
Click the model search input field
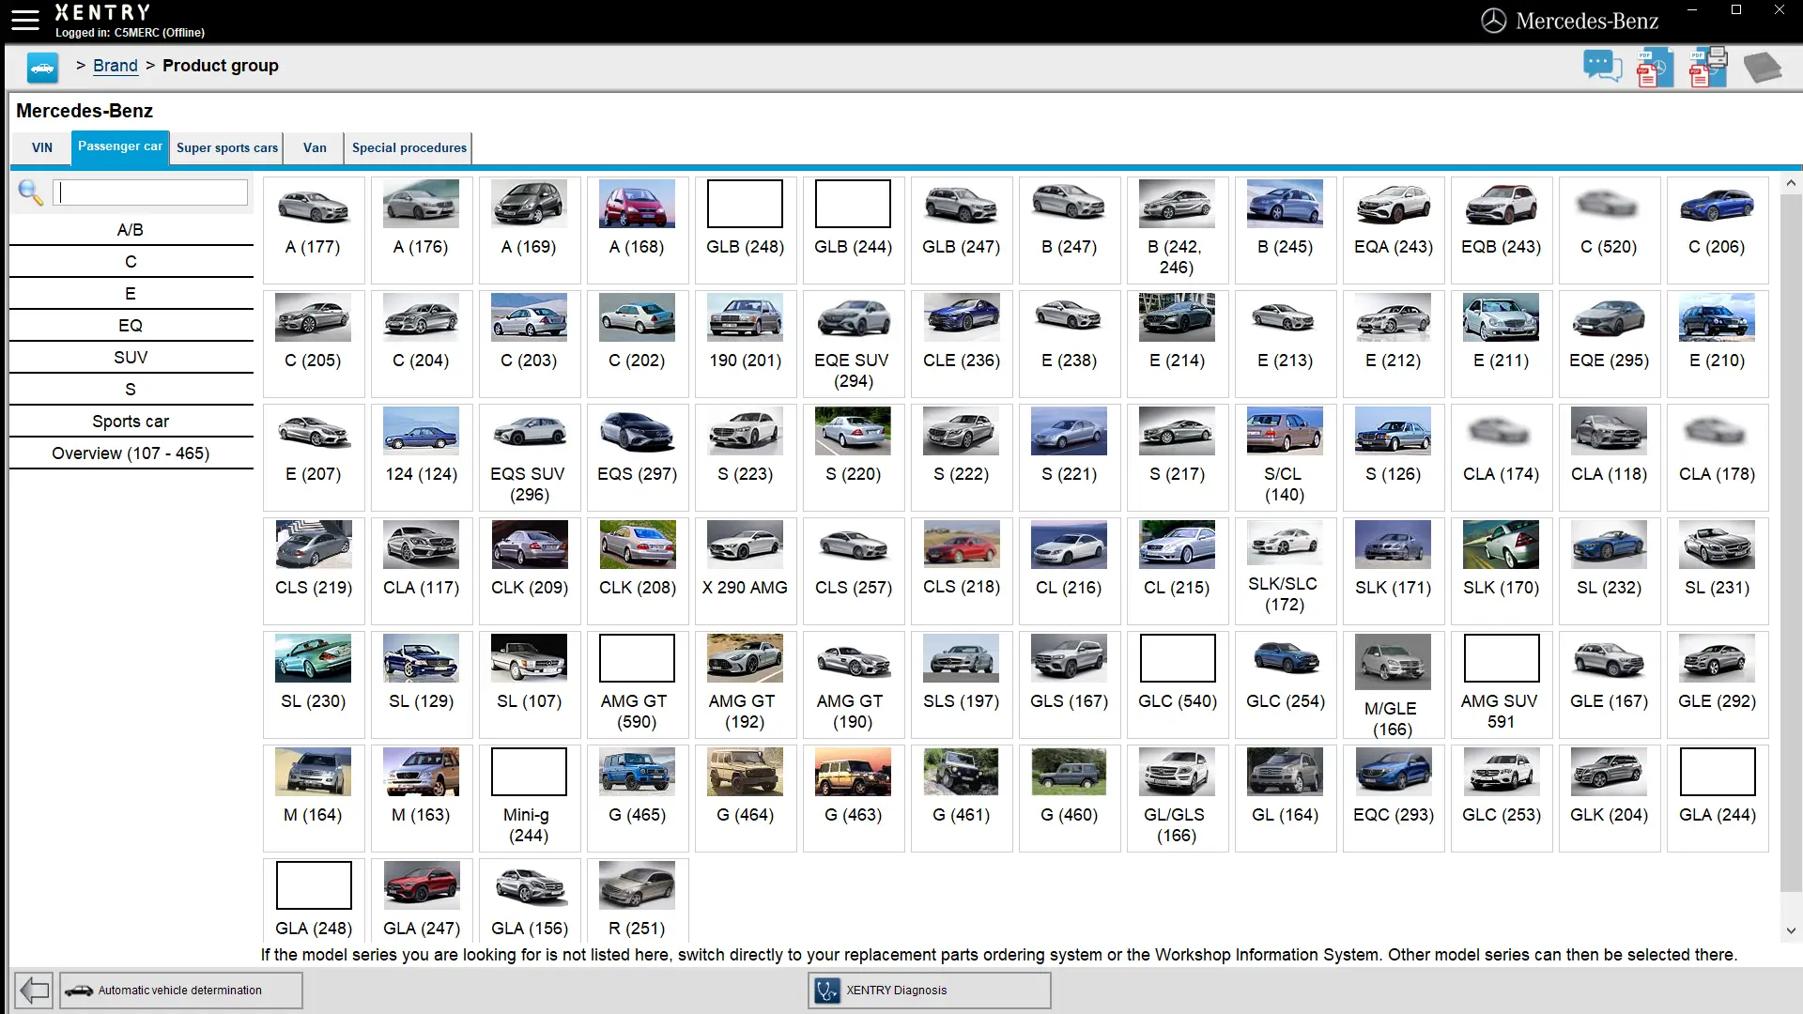[150, 192]
